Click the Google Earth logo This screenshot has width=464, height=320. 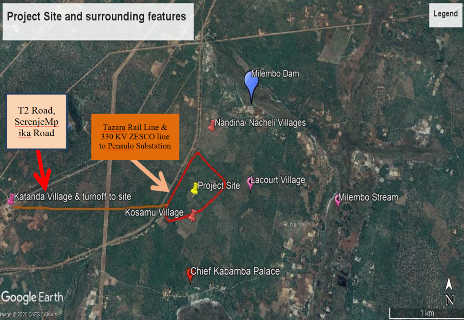32,297
